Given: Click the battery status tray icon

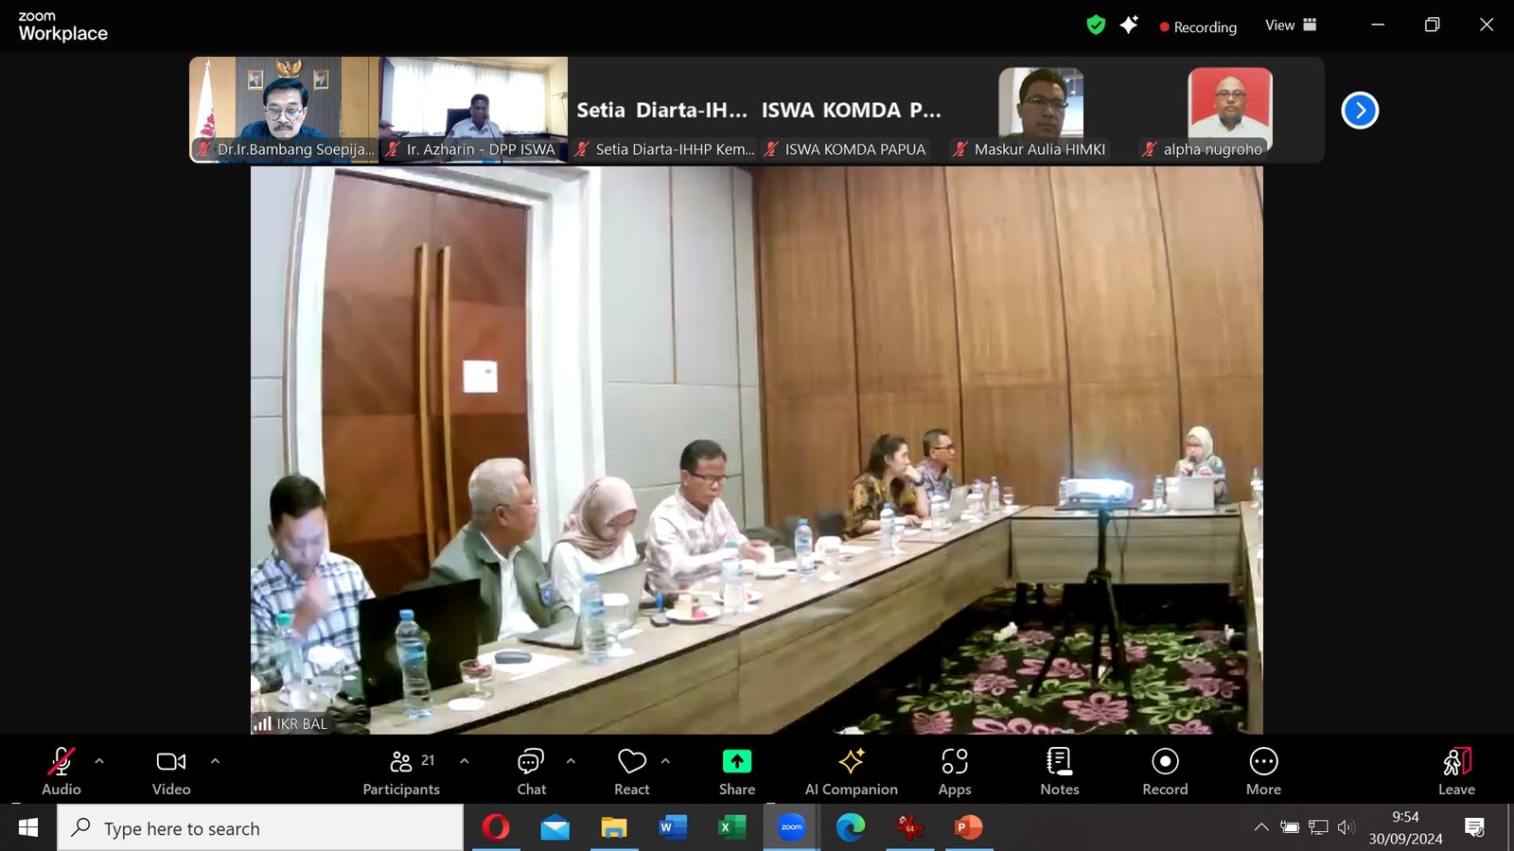Looking at the screenshot, I should pos(1290,827).
